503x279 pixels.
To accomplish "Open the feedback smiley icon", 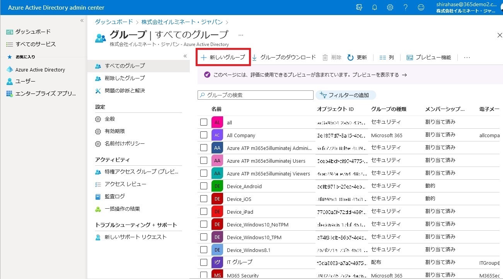I will click(x=421, y=7).
